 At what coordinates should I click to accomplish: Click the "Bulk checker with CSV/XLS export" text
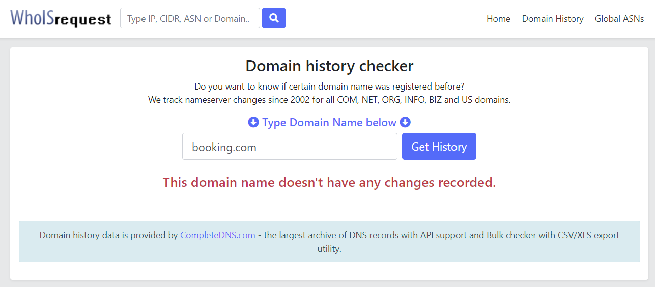click(x=553, y=235)
